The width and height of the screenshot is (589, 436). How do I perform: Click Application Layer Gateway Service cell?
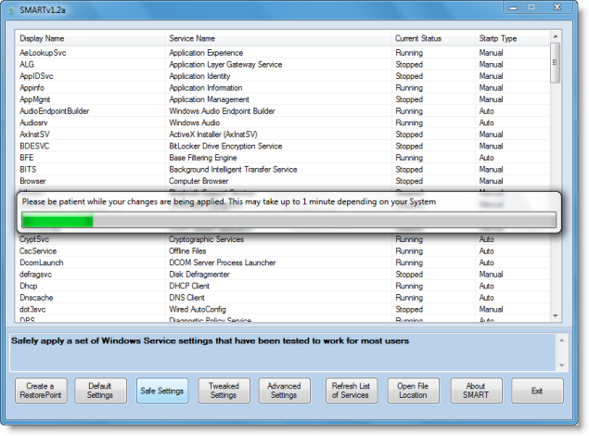(225, 64)
